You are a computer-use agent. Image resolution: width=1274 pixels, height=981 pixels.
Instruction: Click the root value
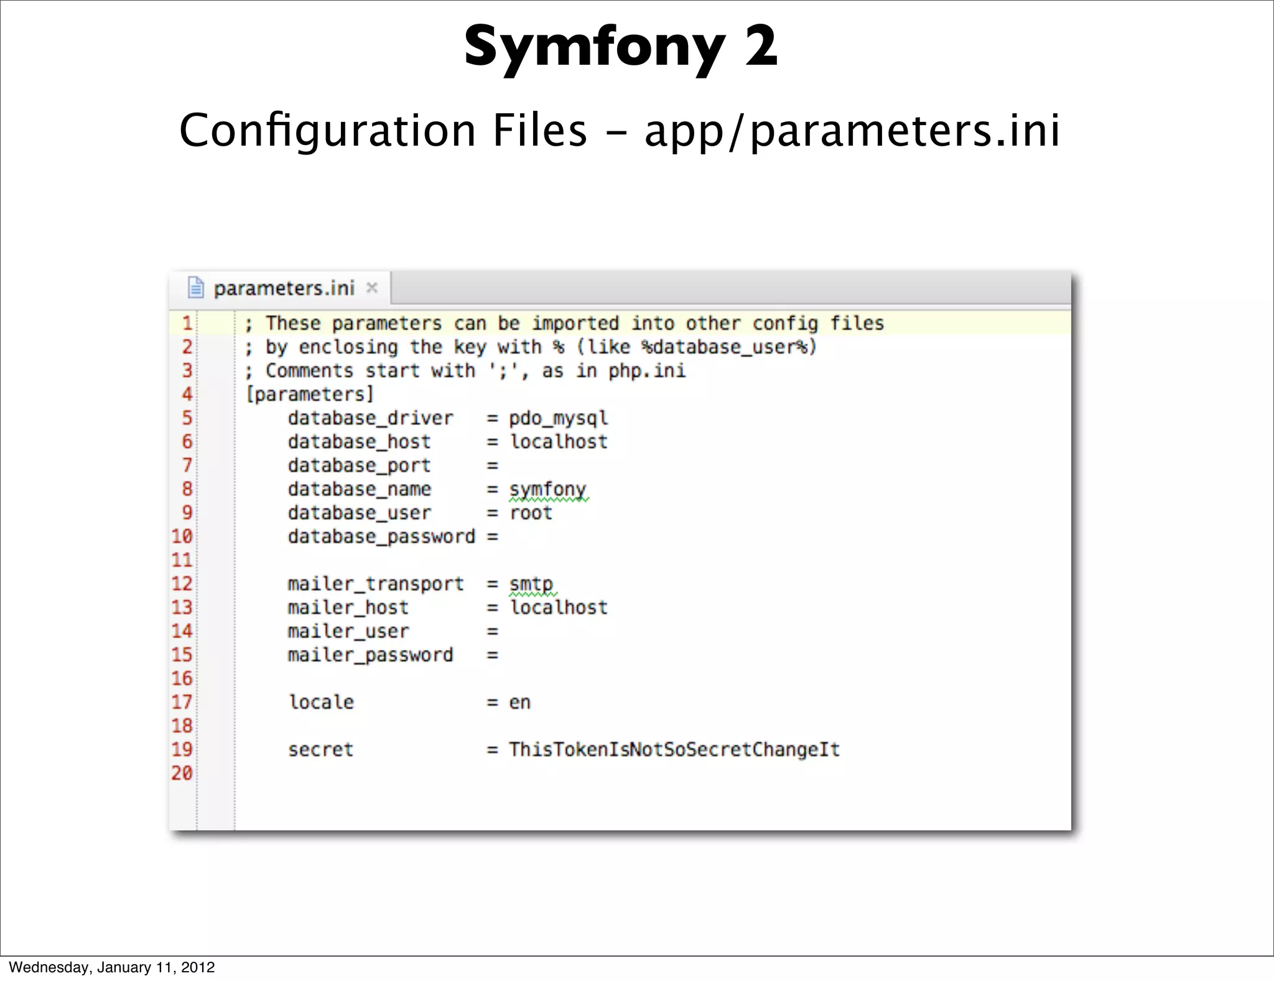(x=531, y=513)
